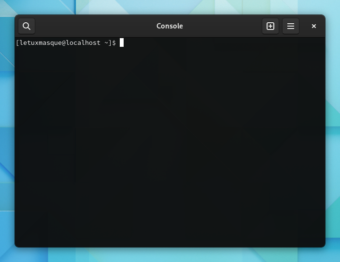Click blank terminal line below the prompt
Viewport: 340px width, 262px height.
[97, 53]
